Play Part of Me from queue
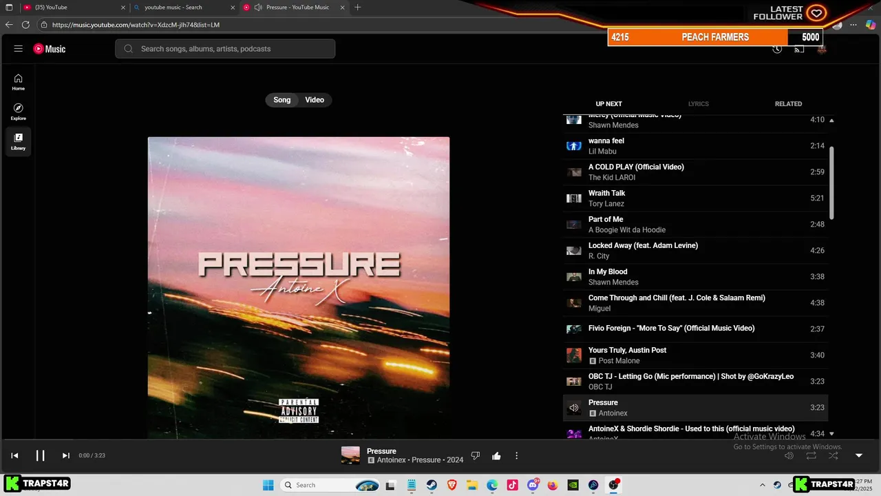 point(696,225)
